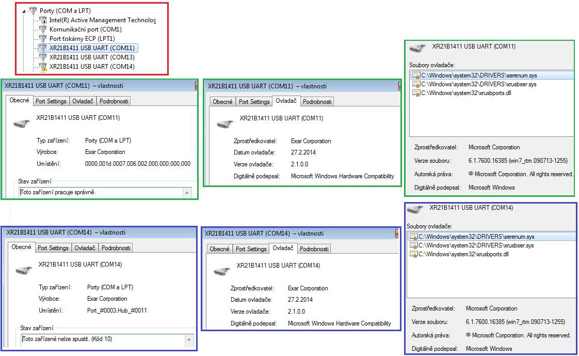Click driver version 2.1.0.0 in COM14 driver window
This screenshot has height=356, width=579.
click(x=297, y=311)
